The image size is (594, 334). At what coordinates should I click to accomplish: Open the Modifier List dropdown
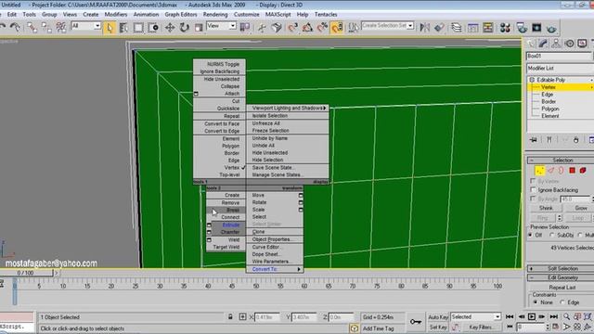click(560, 68)
